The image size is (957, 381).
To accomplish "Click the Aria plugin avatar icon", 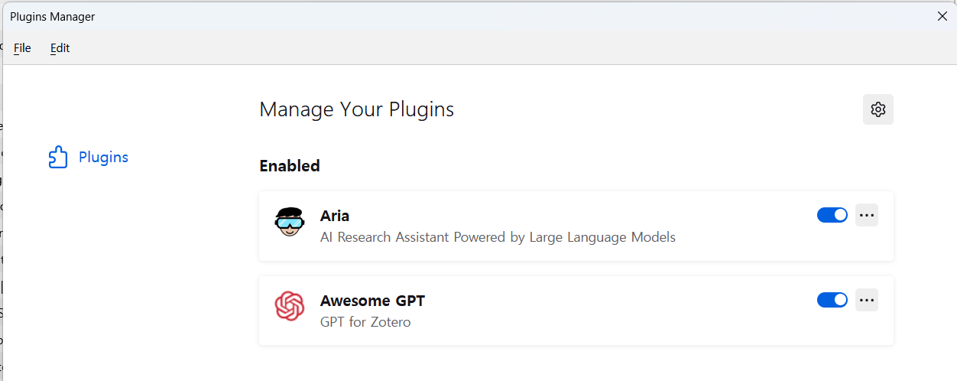I will tap(289, 223).
